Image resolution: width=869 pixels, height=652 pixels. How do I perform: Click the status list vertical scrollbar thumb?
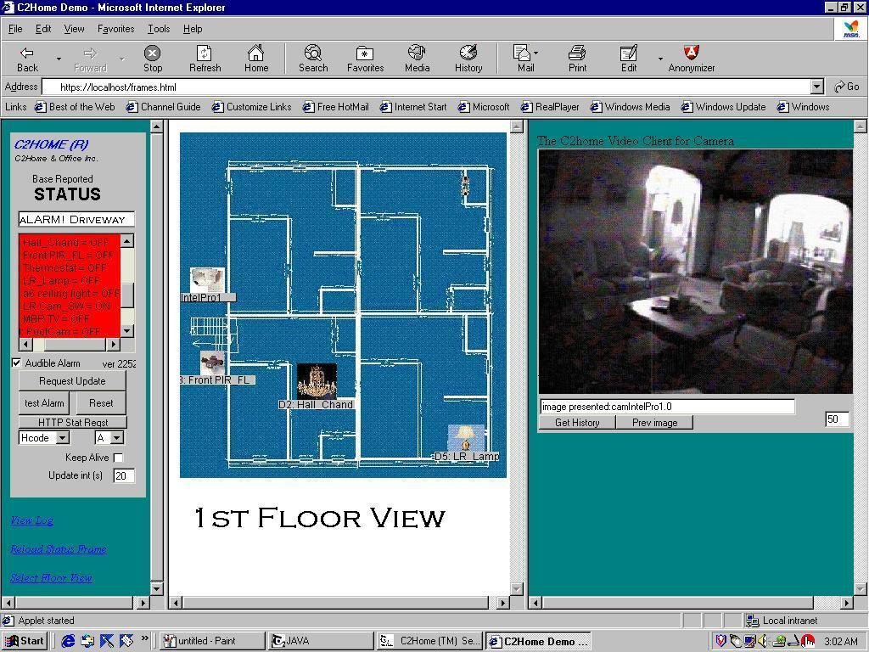pos(127,294)
